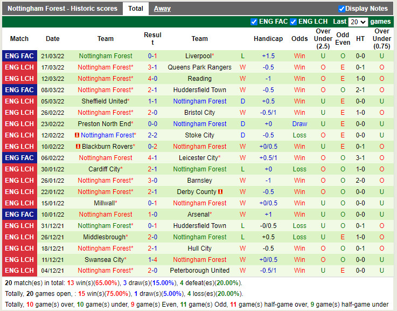Open the Queens Park Rangers team link
The width and height of the screenshot is (397, 311).
(199, 67)
